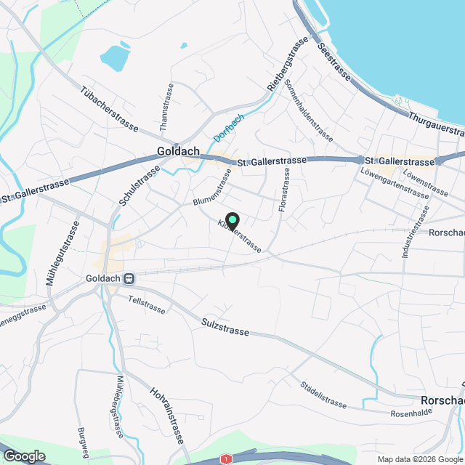Click the Florastrasse street label
Screen dimensions: 465x465
[284, 190]
